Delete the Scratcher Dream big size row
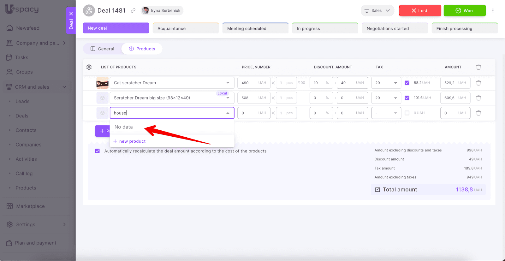 478,98
